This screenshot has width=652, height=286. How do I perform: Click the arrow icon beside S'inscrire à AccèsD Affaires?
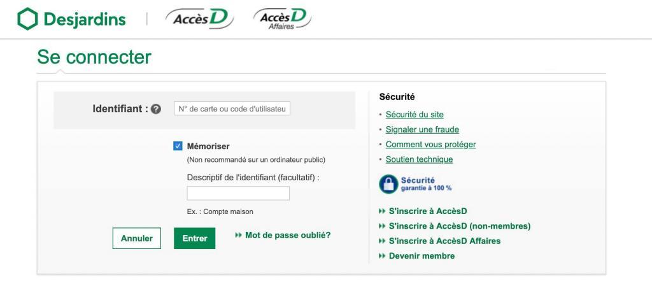pos(382,241)
